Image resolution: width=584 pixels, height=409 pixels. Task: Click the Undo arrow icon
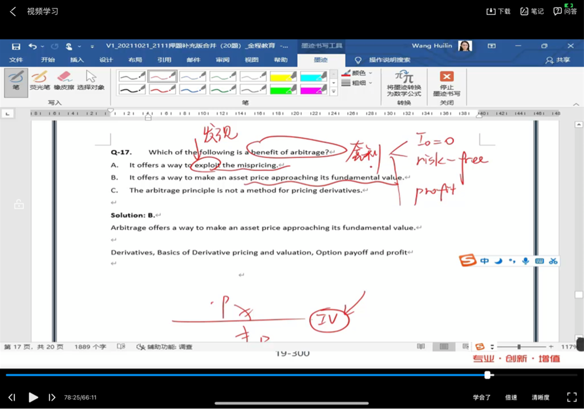(33, 46)
